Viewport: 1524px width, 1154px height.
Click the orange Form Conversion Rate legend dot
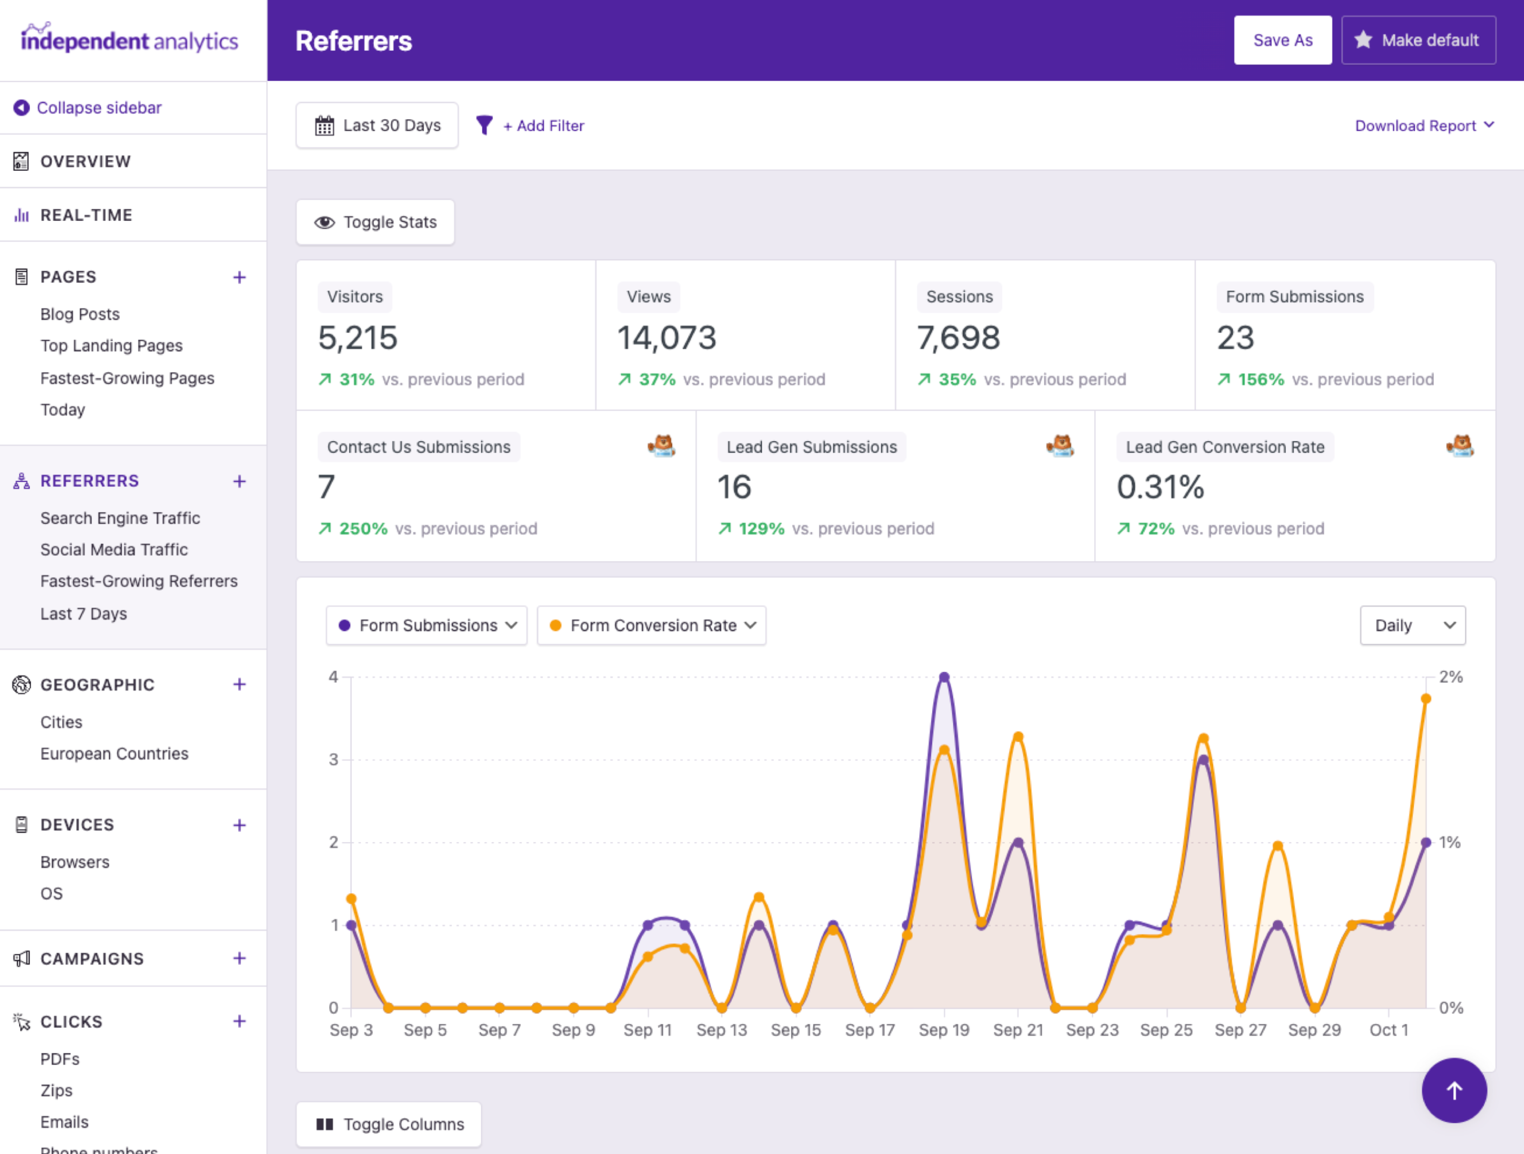click(x=557, y=625)
